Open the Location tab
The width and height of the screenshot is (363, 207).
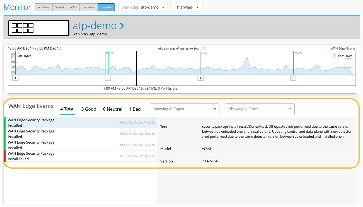[x=88, y=7]
